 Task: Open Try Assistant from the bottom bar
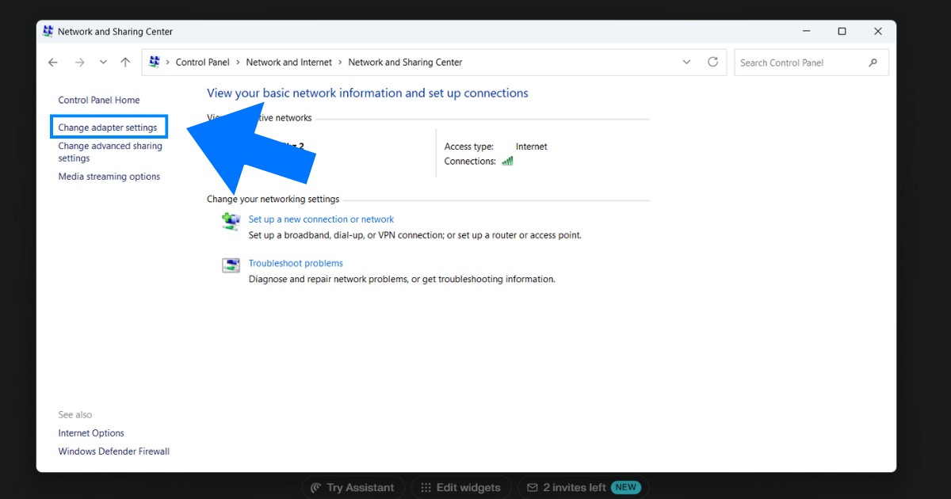click(353, 487)
